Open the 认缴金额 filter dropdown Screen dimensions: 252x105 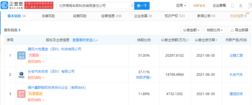[191, 30]
